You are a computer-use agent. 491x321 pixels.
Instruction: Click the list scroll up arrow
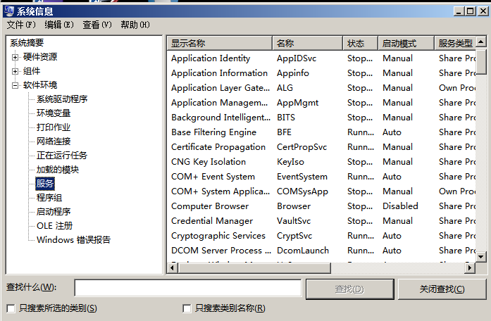(481, 42)
